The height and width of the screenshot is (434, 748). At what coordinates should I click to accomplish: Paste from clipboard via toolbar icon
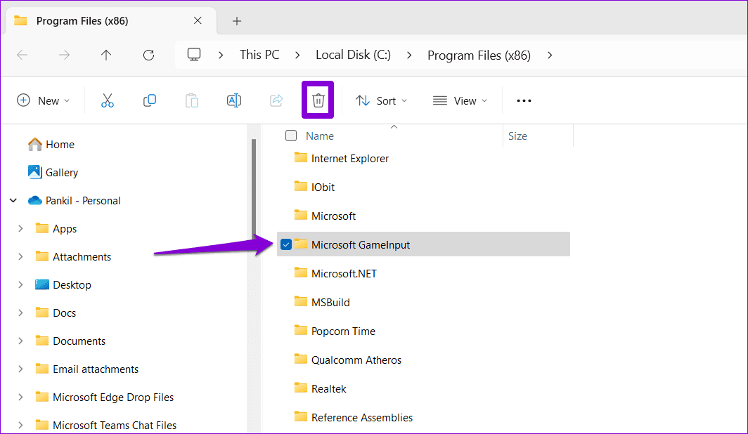[x=191, y=100]
